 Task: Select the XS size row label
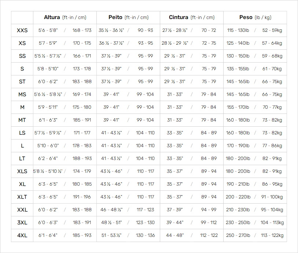pos(22,43)
